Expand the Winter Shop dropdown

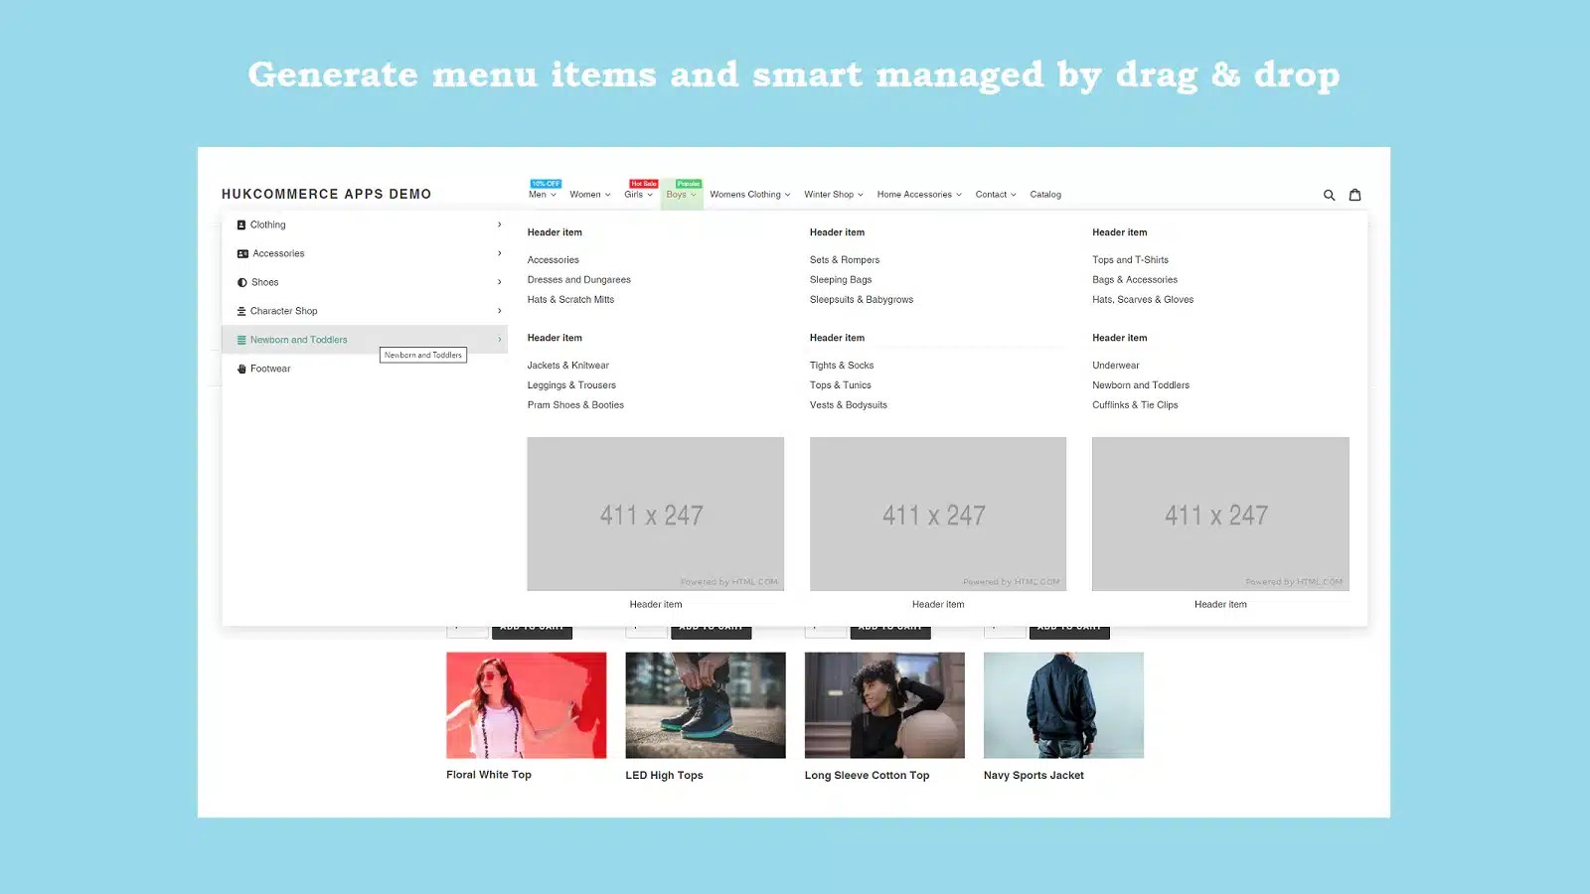833,194
